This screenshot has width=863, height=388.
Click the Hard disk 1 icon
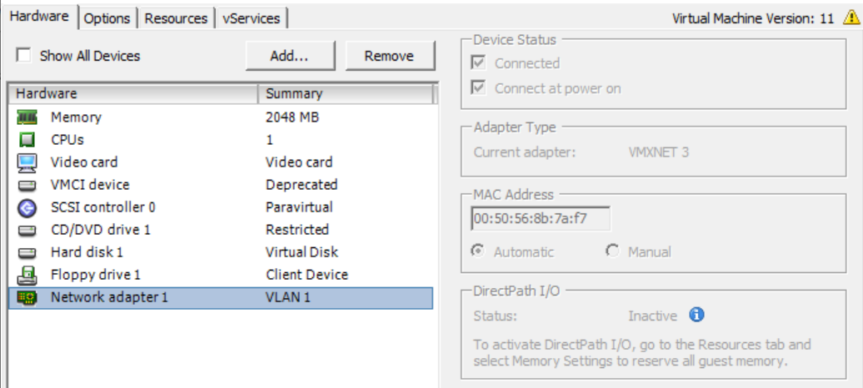(27, 252)
